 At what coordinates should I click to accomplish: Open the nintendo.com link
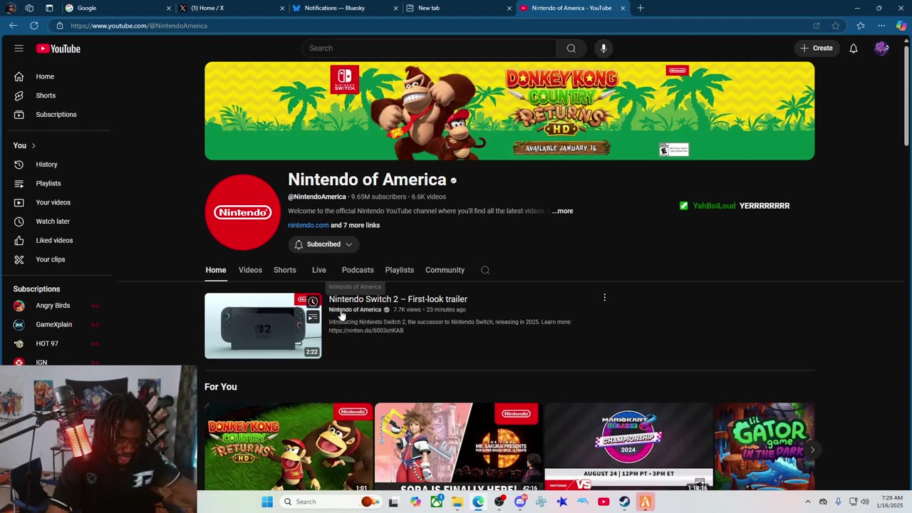tap(308, 225)
